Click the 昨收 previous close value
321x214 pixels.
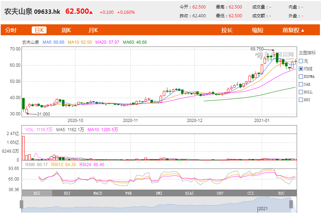click(199, 16)
